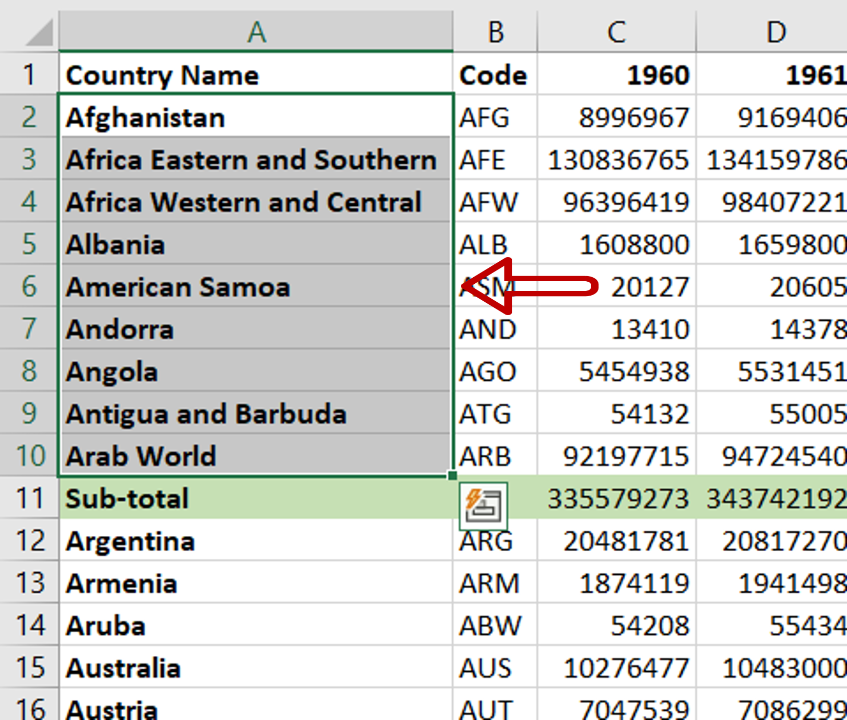Click the 1960 year header cell

pos(616,74)
